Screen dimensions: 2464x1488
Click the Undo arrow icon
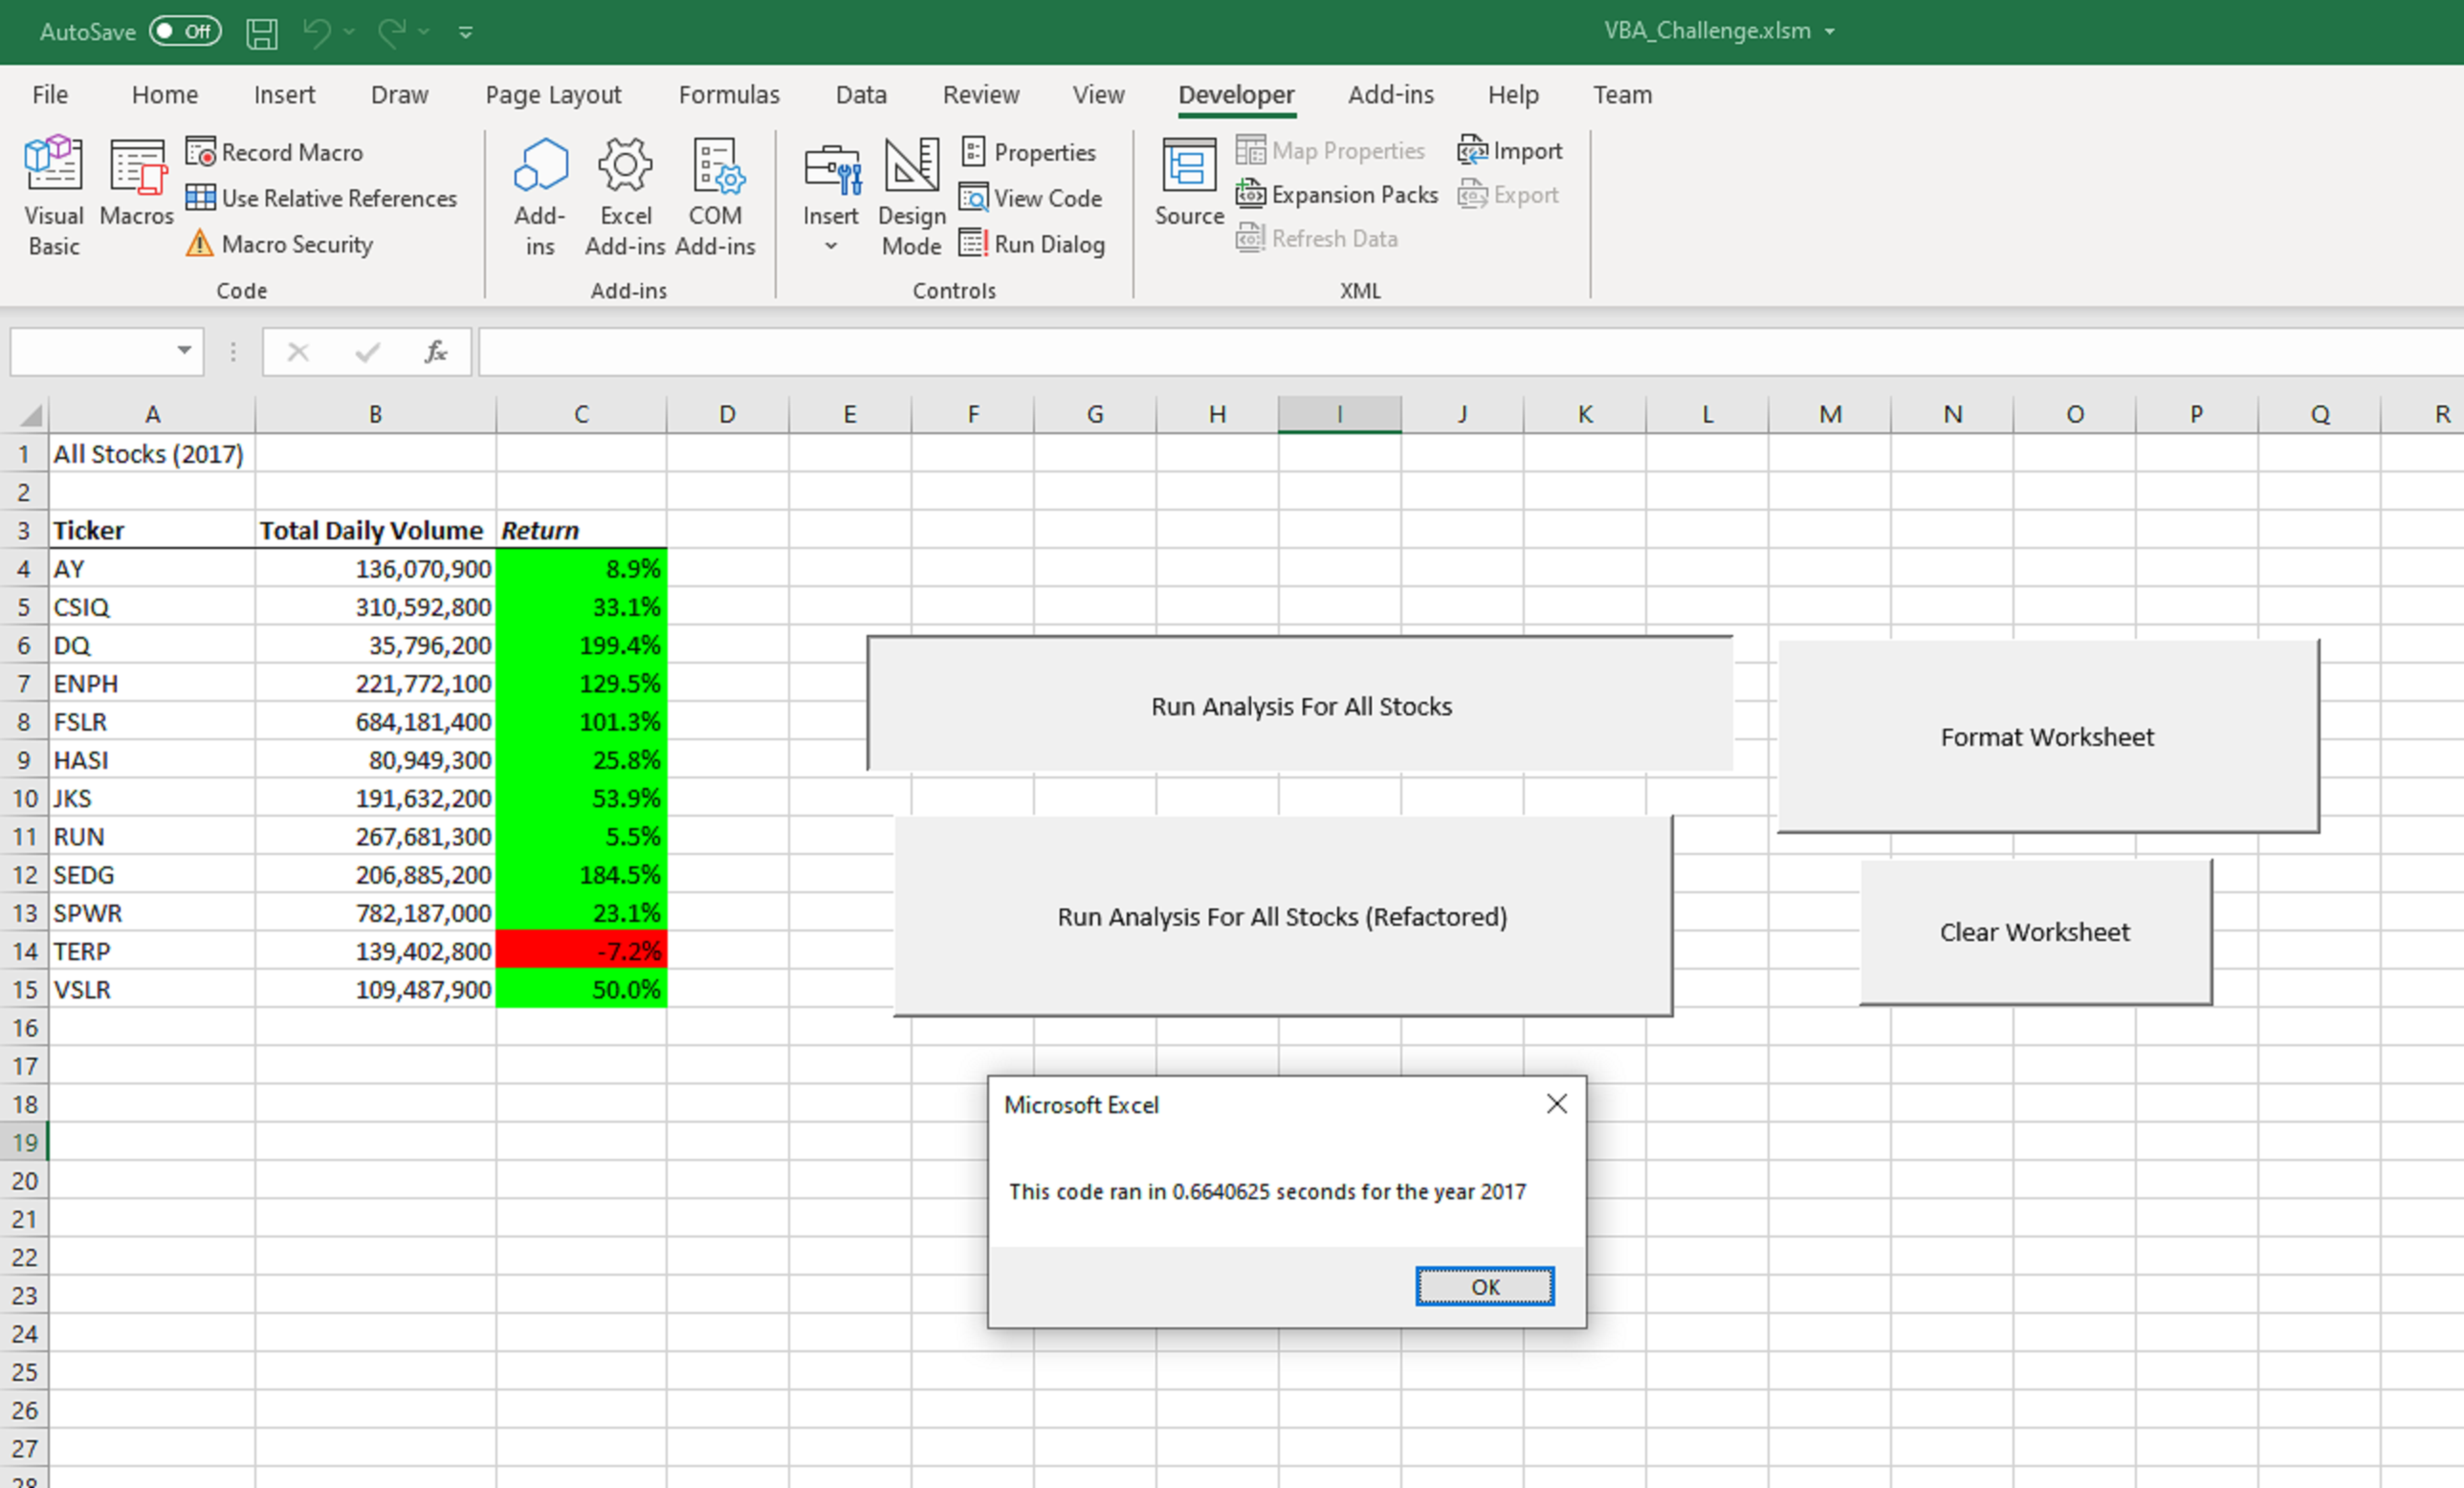(x=317, y=32)
